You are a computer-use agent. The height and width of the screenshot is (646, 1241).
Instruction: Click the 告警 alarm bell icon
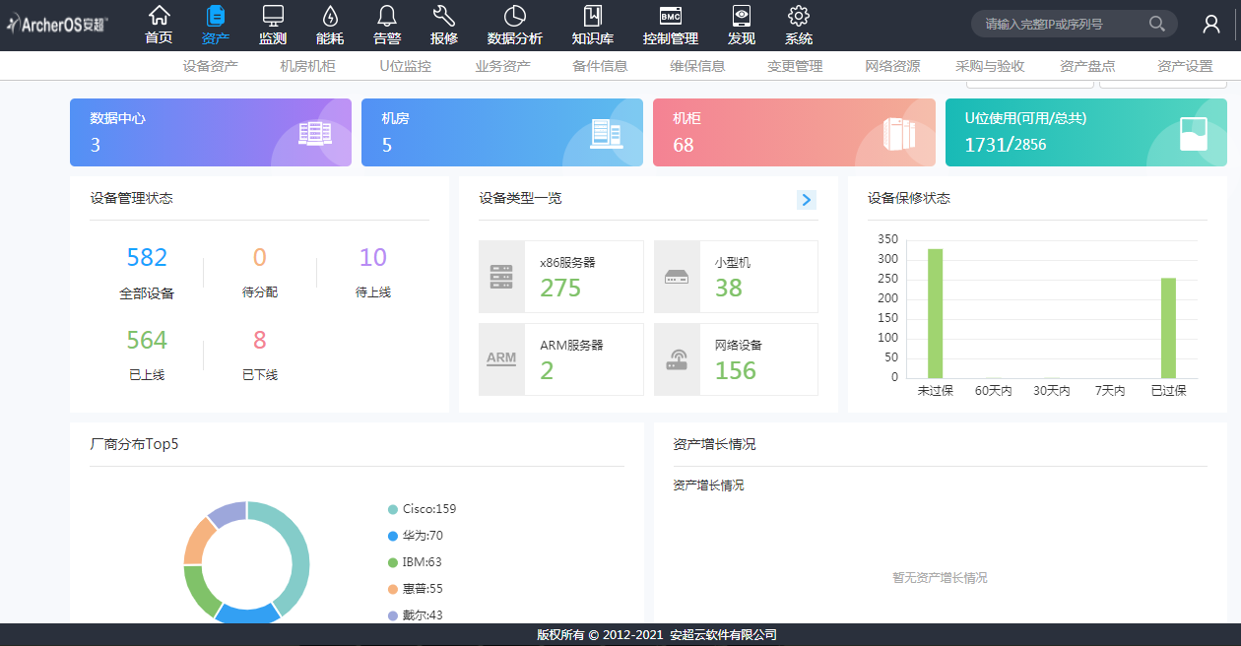pos(387,16)
